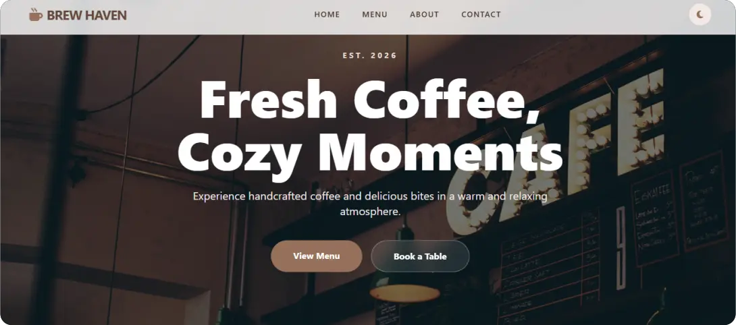Click the EST. 2026 tagline text
Viewport: 736px width, 325px height.
point(370,55)
